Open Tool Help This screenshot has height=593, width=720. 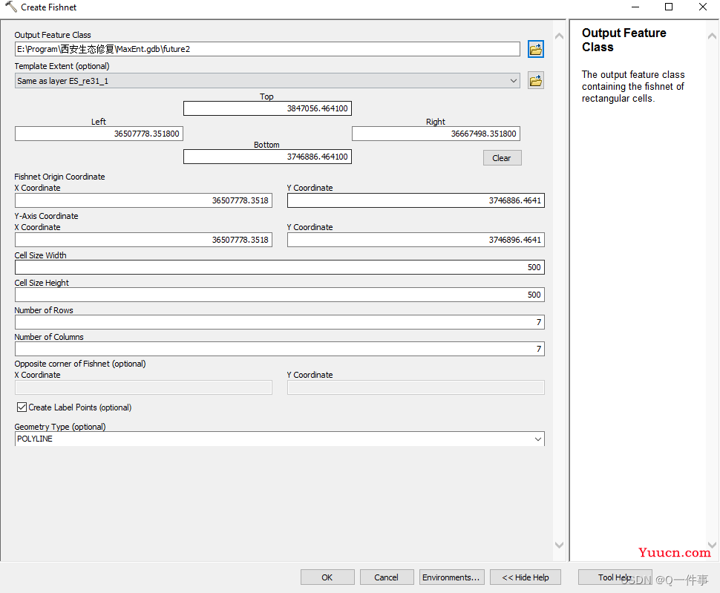[x=615, y=577]
